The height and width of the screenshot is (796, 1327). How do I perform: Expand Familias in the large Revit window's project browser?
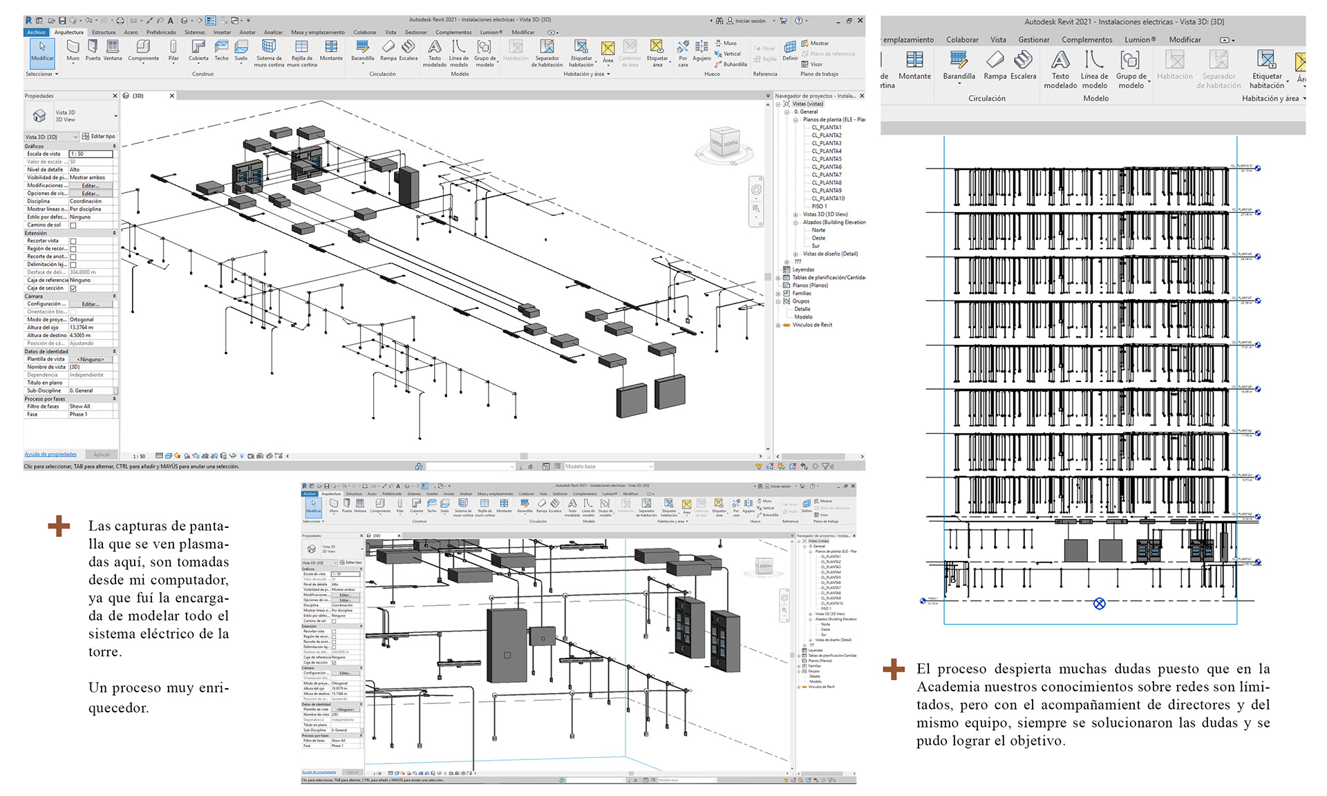(778, 294)
